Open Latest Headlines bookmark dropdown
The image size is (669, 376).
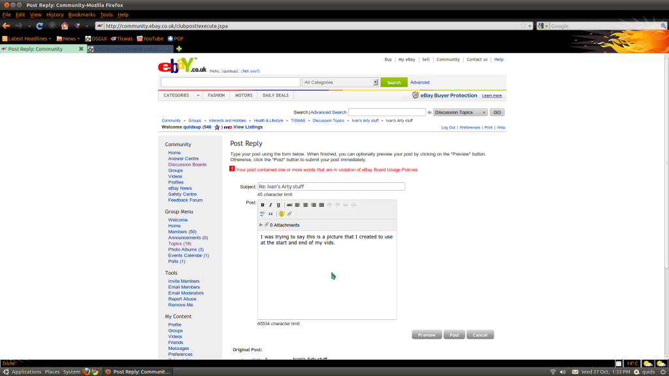[27, 39]
